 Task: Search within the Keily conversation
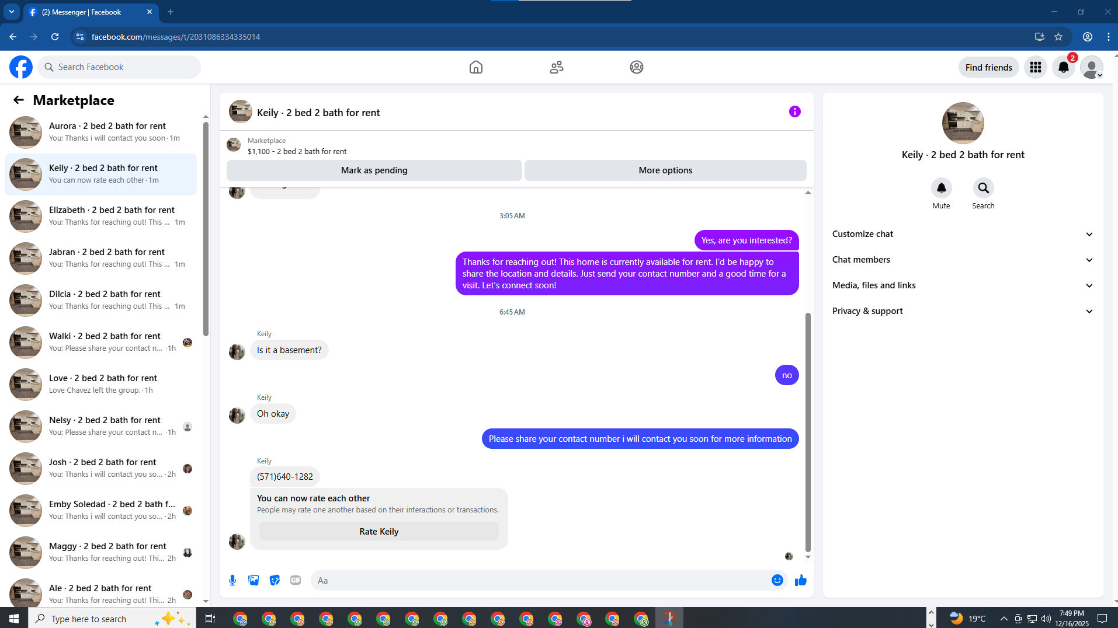tap(983, 188)
